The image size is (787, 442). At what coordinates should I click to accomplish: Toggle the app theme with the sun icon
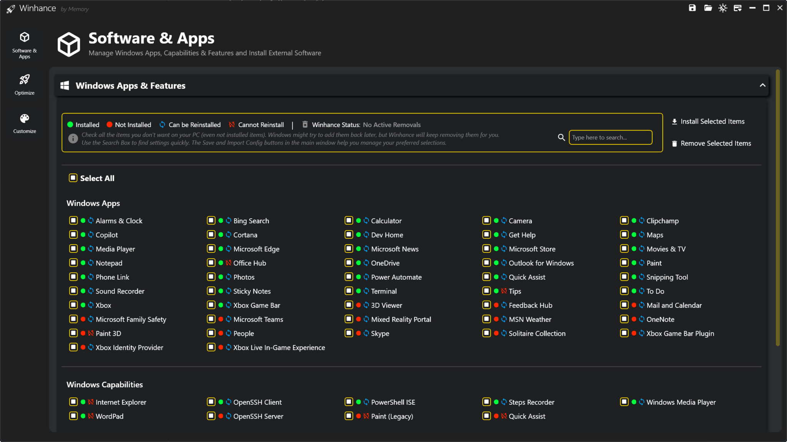click(723, 8)
